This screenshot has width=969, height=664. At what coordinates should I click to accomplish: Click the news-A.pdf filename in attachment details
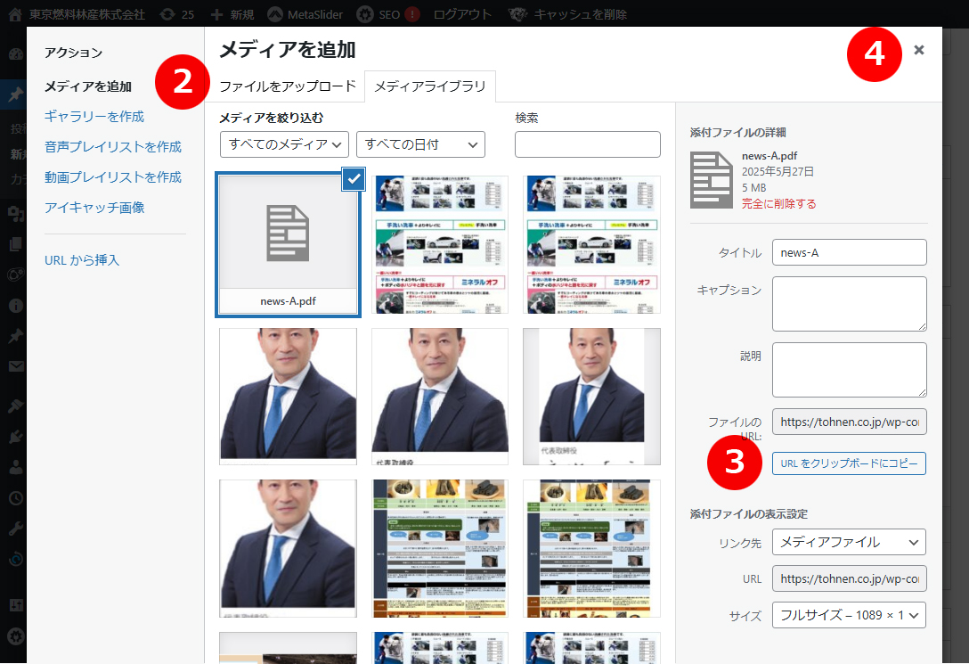pyautogui.click(x=769, y=156)
